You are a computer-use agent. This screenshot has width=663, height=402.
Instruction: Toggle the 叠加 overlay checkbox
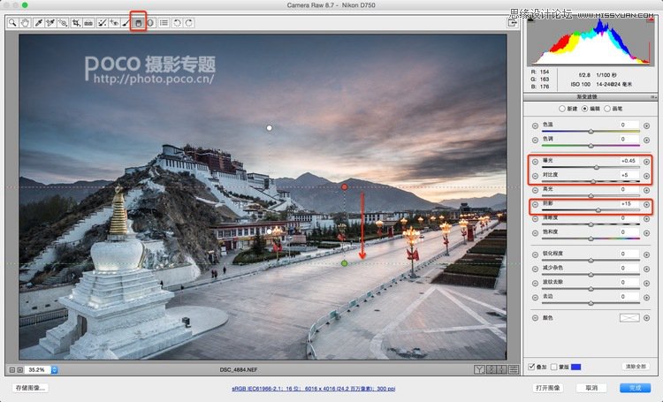click(x=531, y=367)
